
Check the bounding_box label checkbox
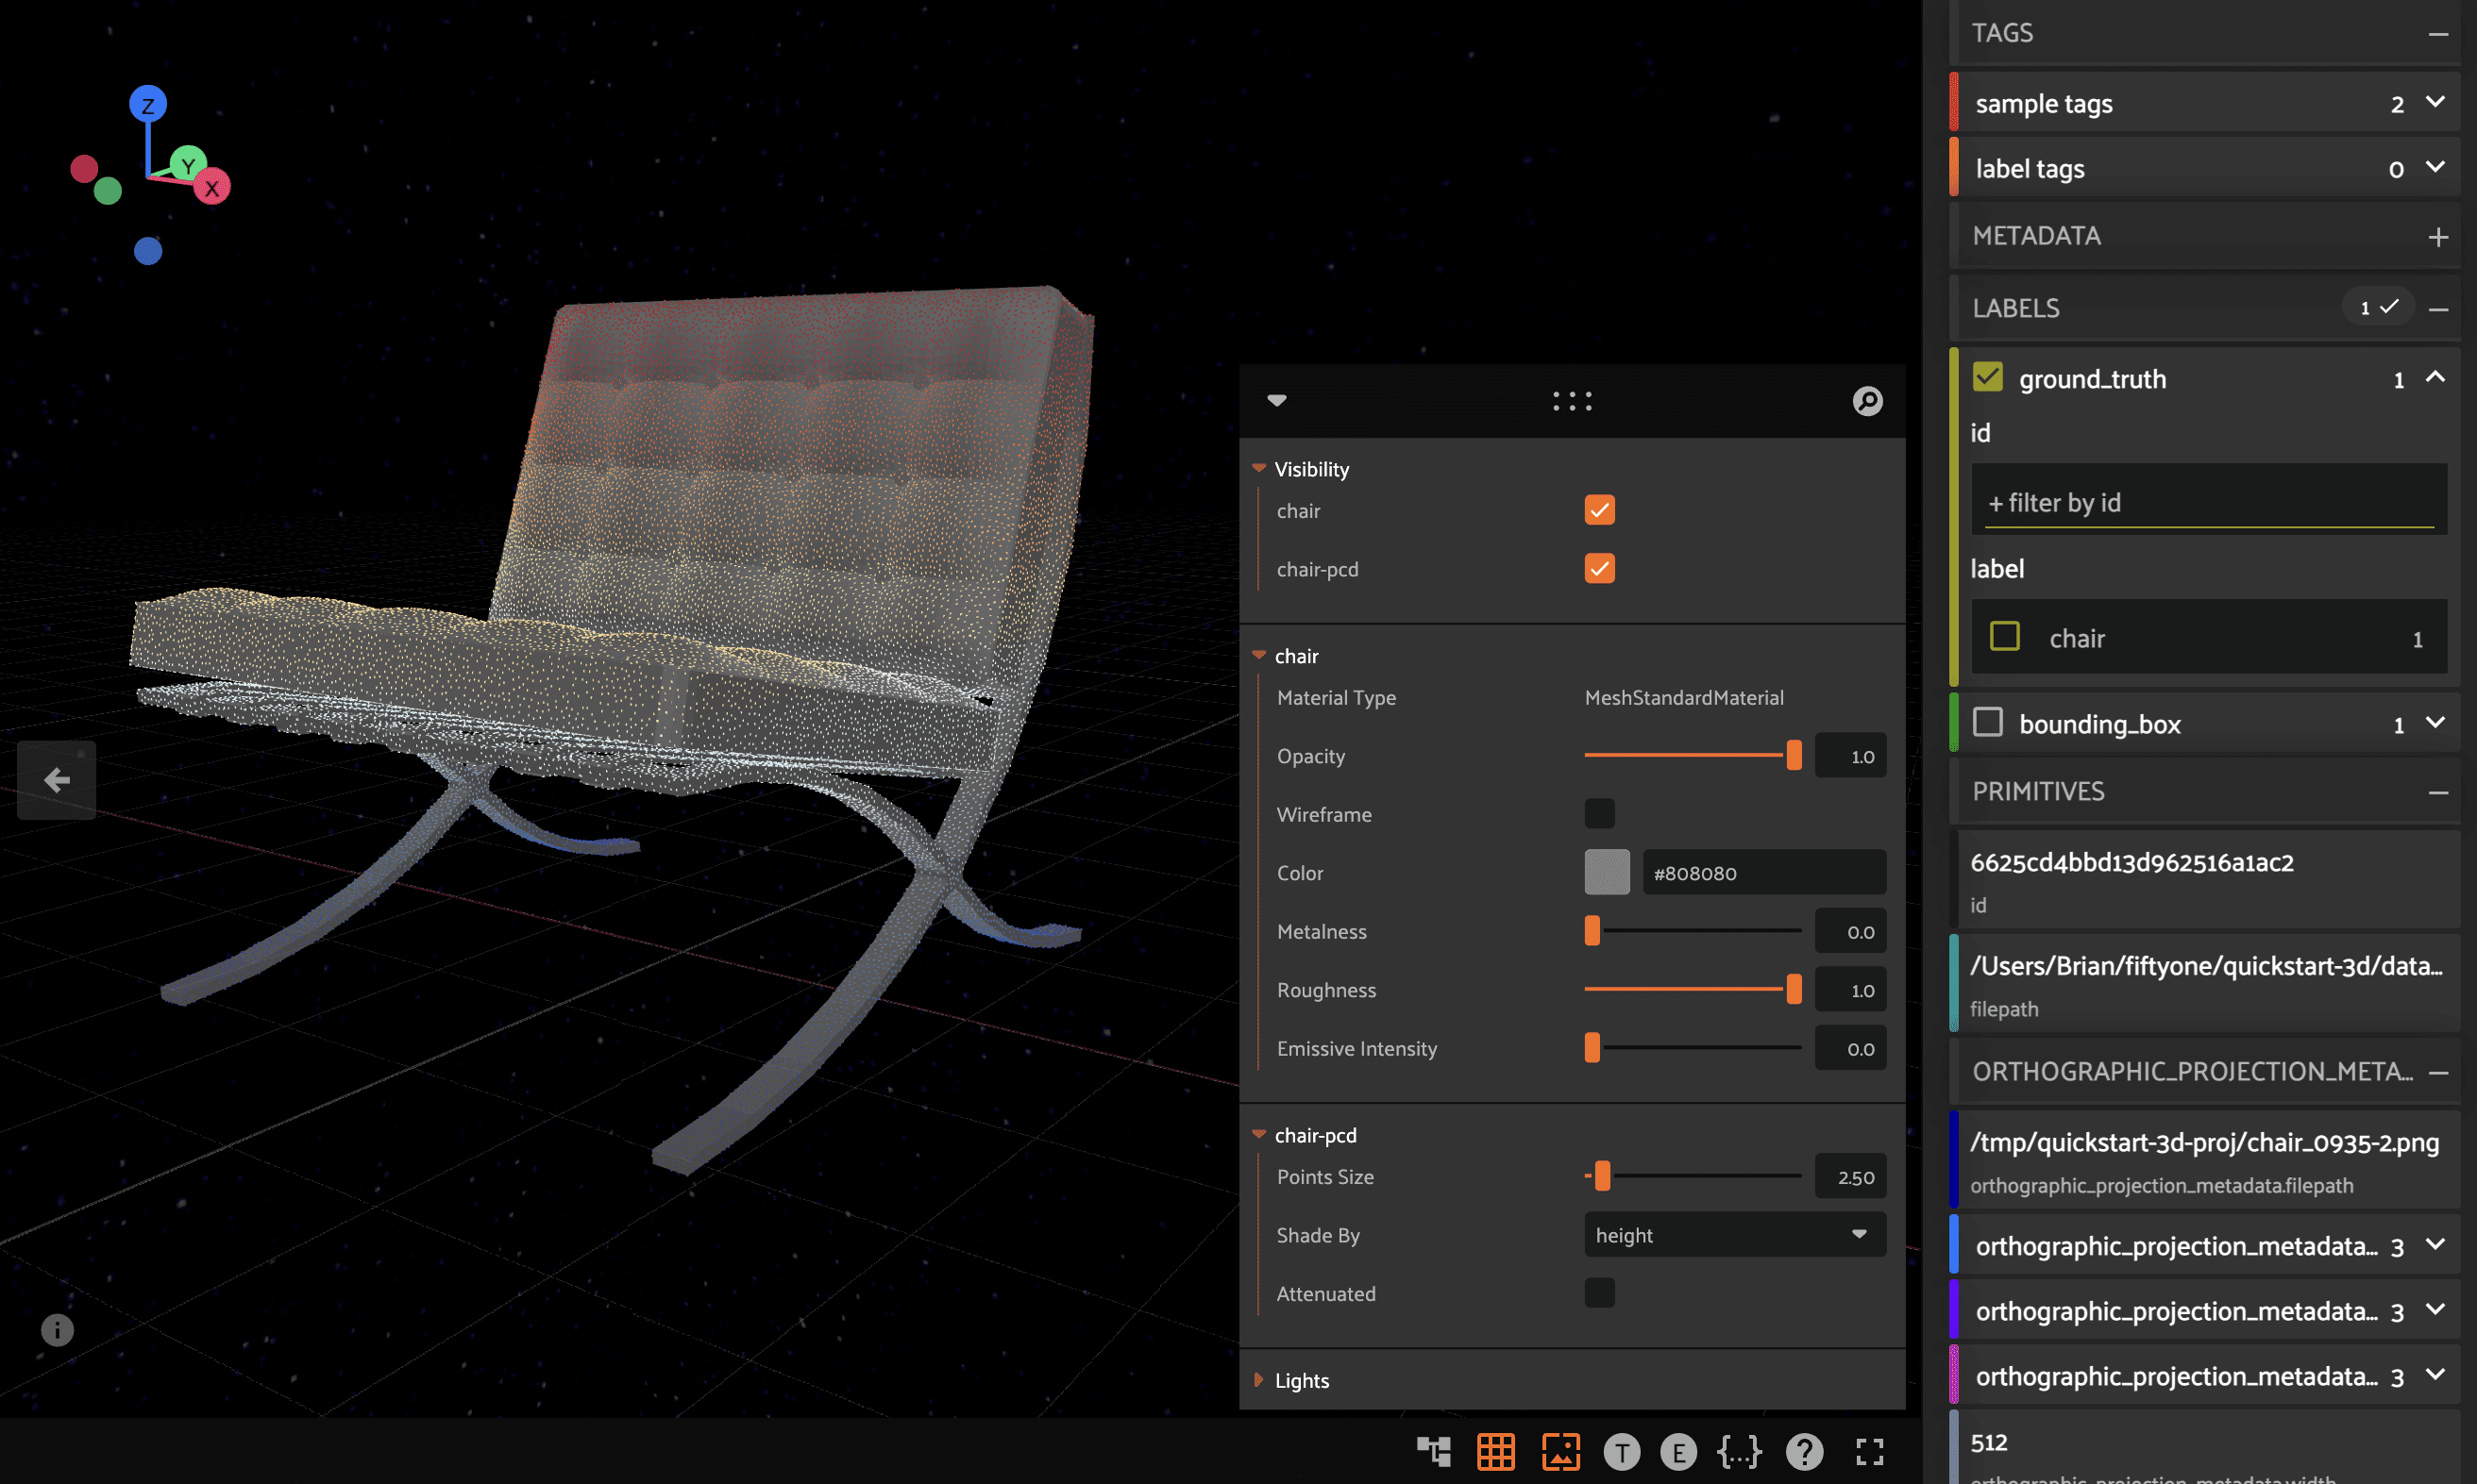[x=1987, y=722]
